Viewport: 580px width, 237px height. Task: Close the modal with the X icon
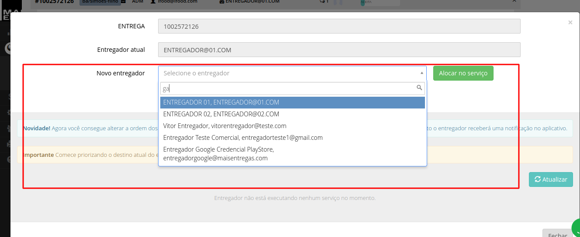570,22
